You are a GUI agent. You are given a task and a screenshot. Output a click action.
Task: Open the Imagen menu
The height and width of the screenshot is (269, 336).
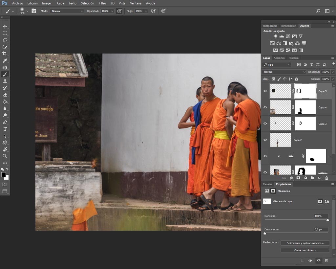click(47, 3)
